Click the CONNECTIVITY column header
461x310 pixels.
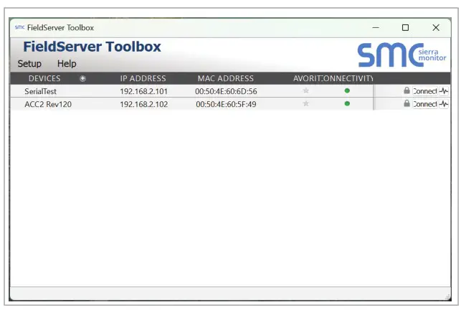point(348,79)
